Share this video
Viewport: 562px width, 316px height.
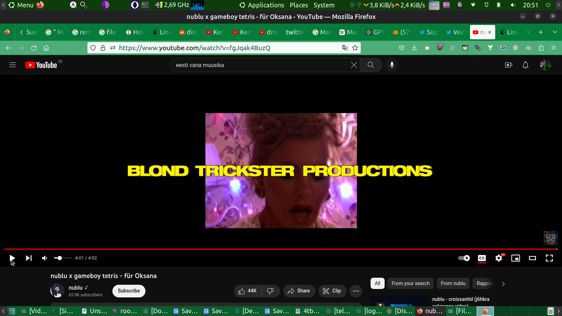(299, 291)
